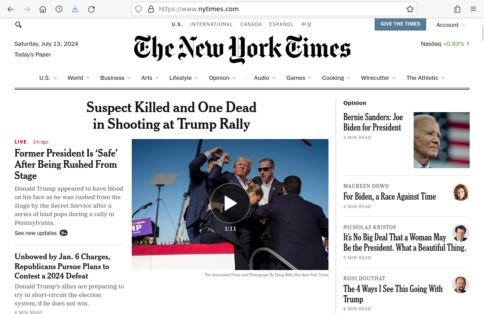Expand the Opinion navigation menu

222,78
